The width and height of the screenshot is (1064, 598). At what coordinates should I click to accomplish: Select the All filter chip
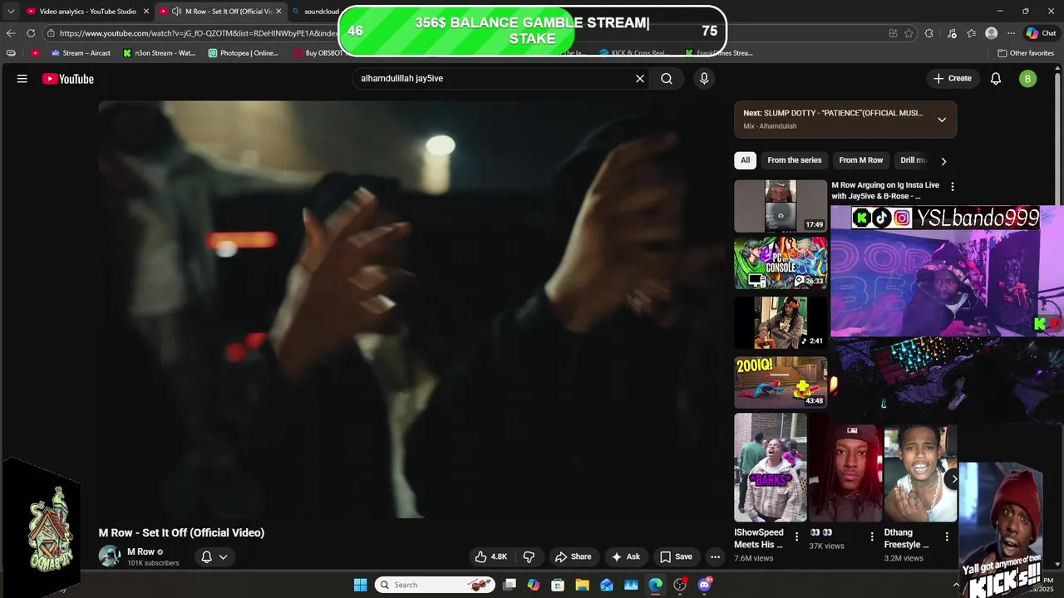click(745, 160)
